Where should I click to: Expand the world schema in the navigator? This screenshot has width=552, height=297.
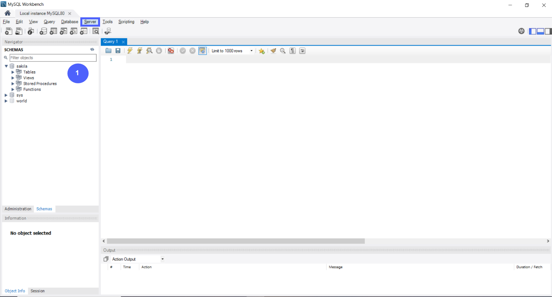coord(6,101)
